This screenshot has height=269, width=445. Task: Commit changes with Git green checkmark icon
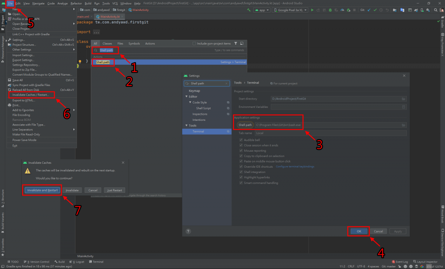375,10
